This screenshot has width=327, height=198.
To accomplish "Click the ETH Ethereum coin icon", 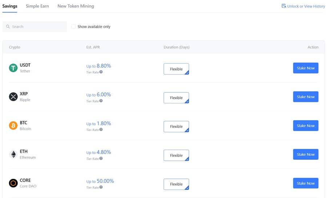I will pos(13,155).
